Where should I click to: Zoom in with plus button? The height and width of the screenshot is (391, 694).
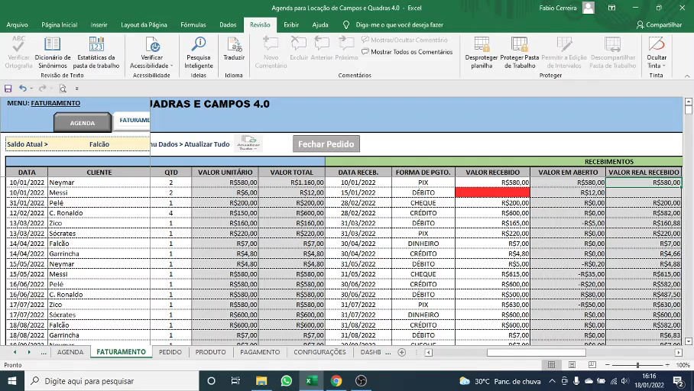point(667,365)
